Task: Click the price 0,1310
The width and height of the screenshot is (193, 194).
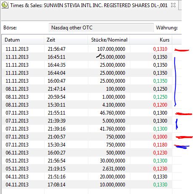Action: click(160, 49)
